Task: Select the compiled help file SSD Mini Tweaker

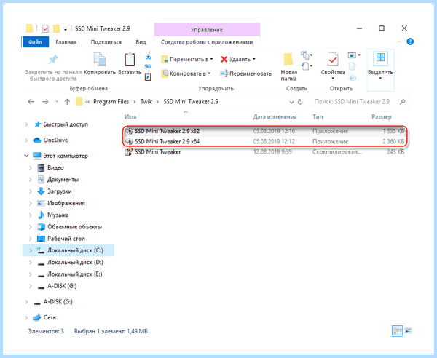Action: tap(264, 152)
